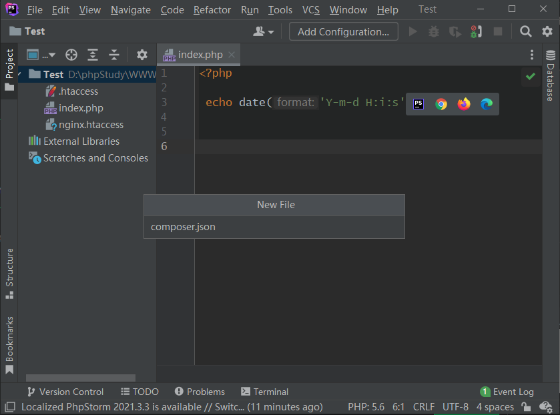Open the UTF-8 encoding selector
The height and width of the screenshot is (415, 560).
point(455,407)
